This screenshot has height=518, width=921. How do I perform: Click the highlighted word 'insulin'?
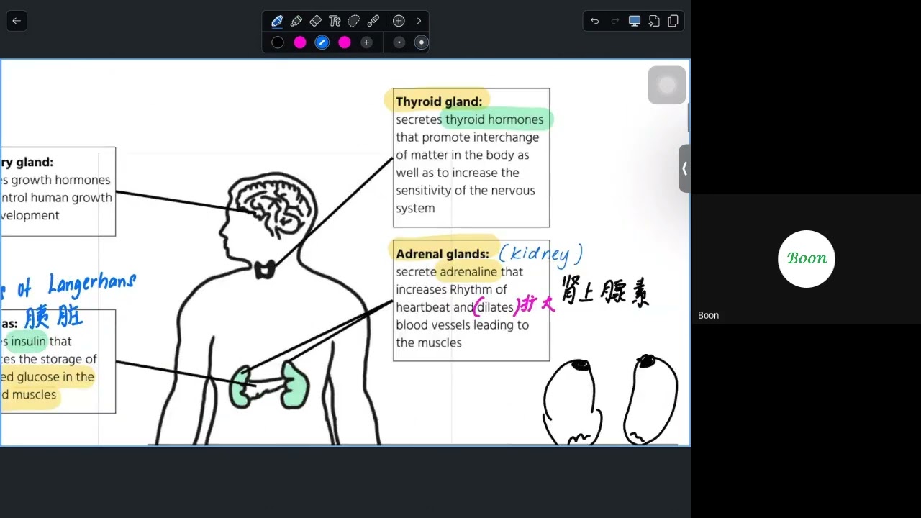(28, 341)
